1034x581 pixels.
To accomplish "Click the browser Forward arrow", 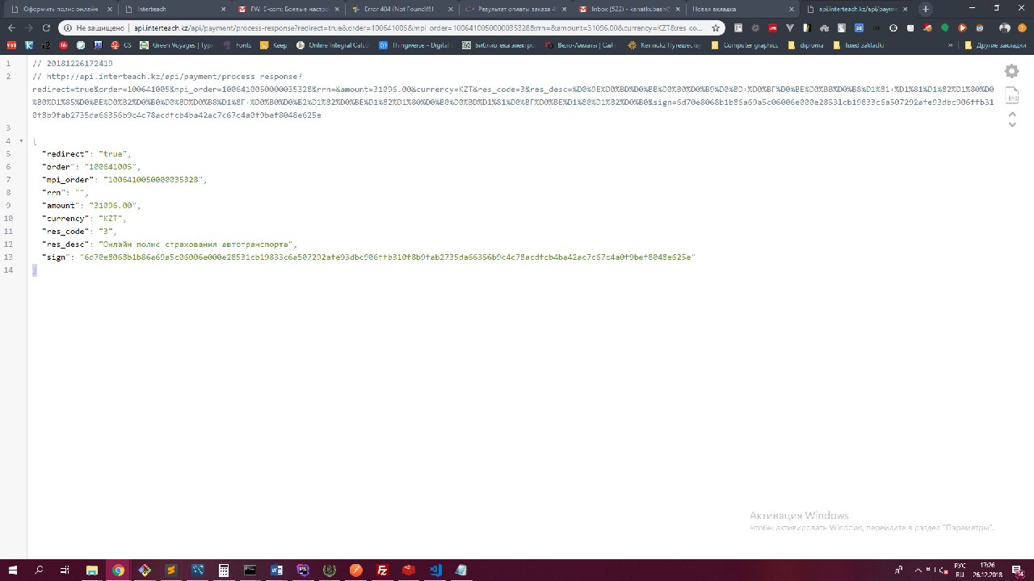I will point(31,27).
